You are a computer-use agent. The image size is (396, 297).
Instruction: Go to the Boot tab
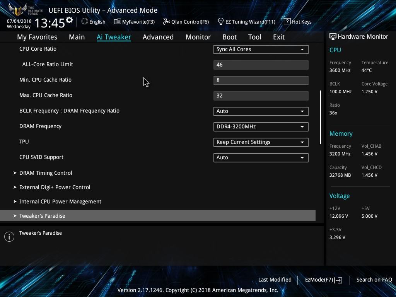(x=229, y=37)
